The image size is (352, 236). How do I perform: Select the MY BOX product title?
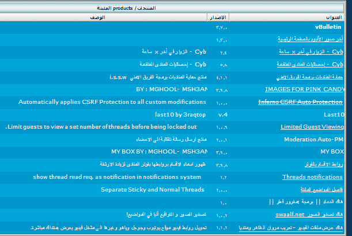tap(332, 152)
